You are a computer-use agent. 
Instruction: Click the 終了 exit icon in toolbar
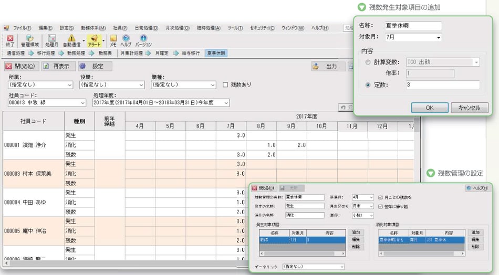pos(11,40)
